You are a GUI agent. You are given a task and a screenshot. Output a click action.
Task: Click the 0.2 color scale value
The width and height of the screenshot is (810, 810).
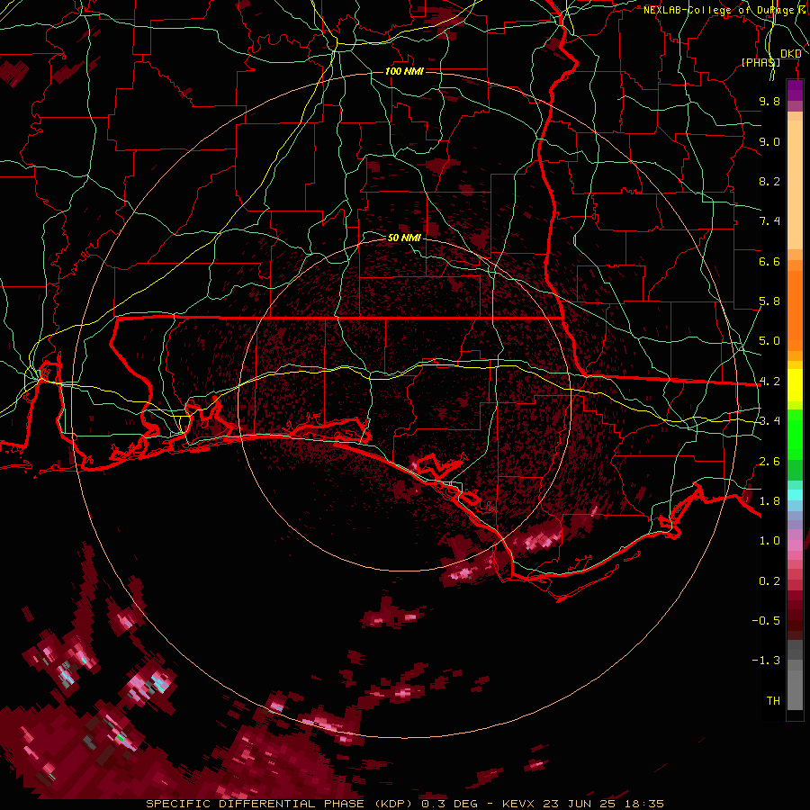(x=769, y=581)
